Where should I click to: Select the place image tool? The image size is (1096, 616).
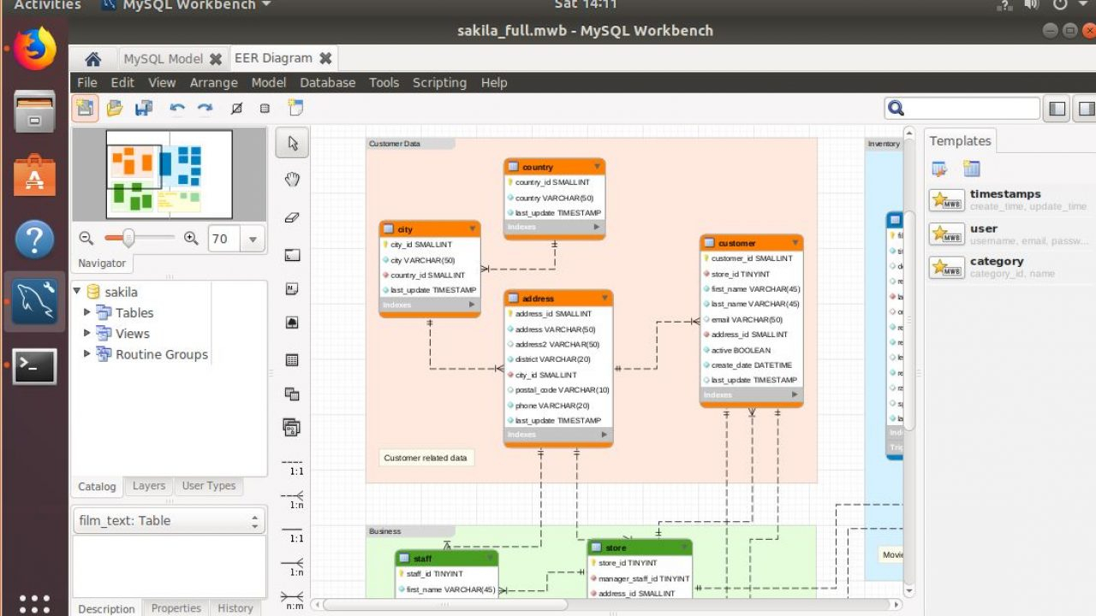[x=292, y=324]
